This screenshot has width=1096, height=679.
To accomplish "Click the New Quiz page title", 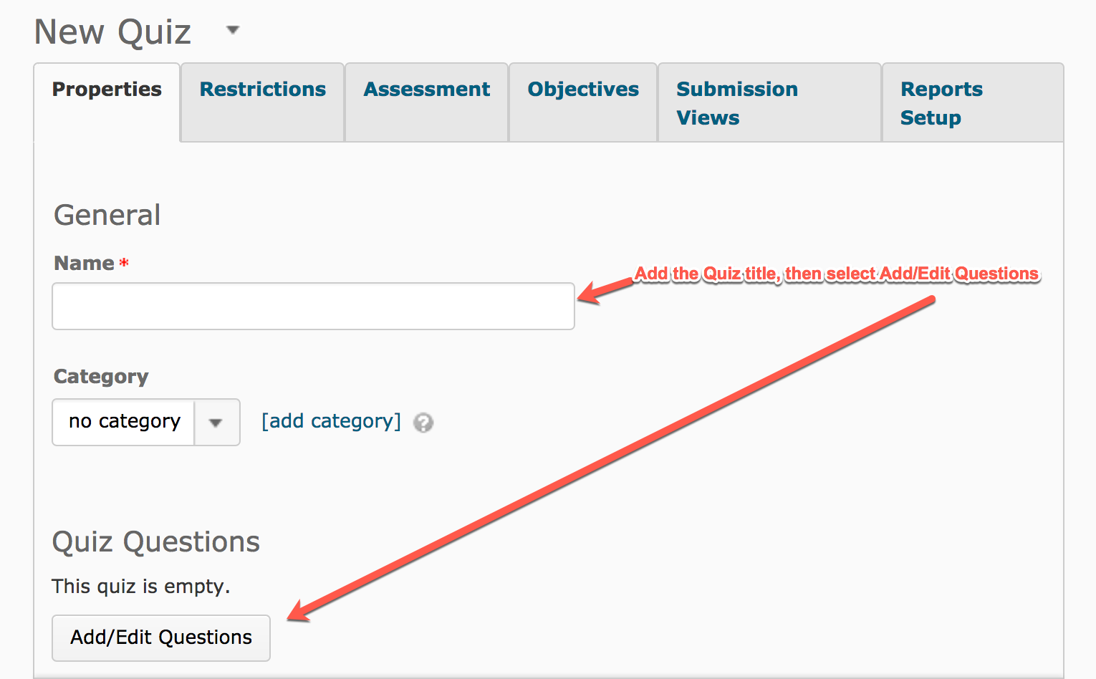I will (112, 32).
